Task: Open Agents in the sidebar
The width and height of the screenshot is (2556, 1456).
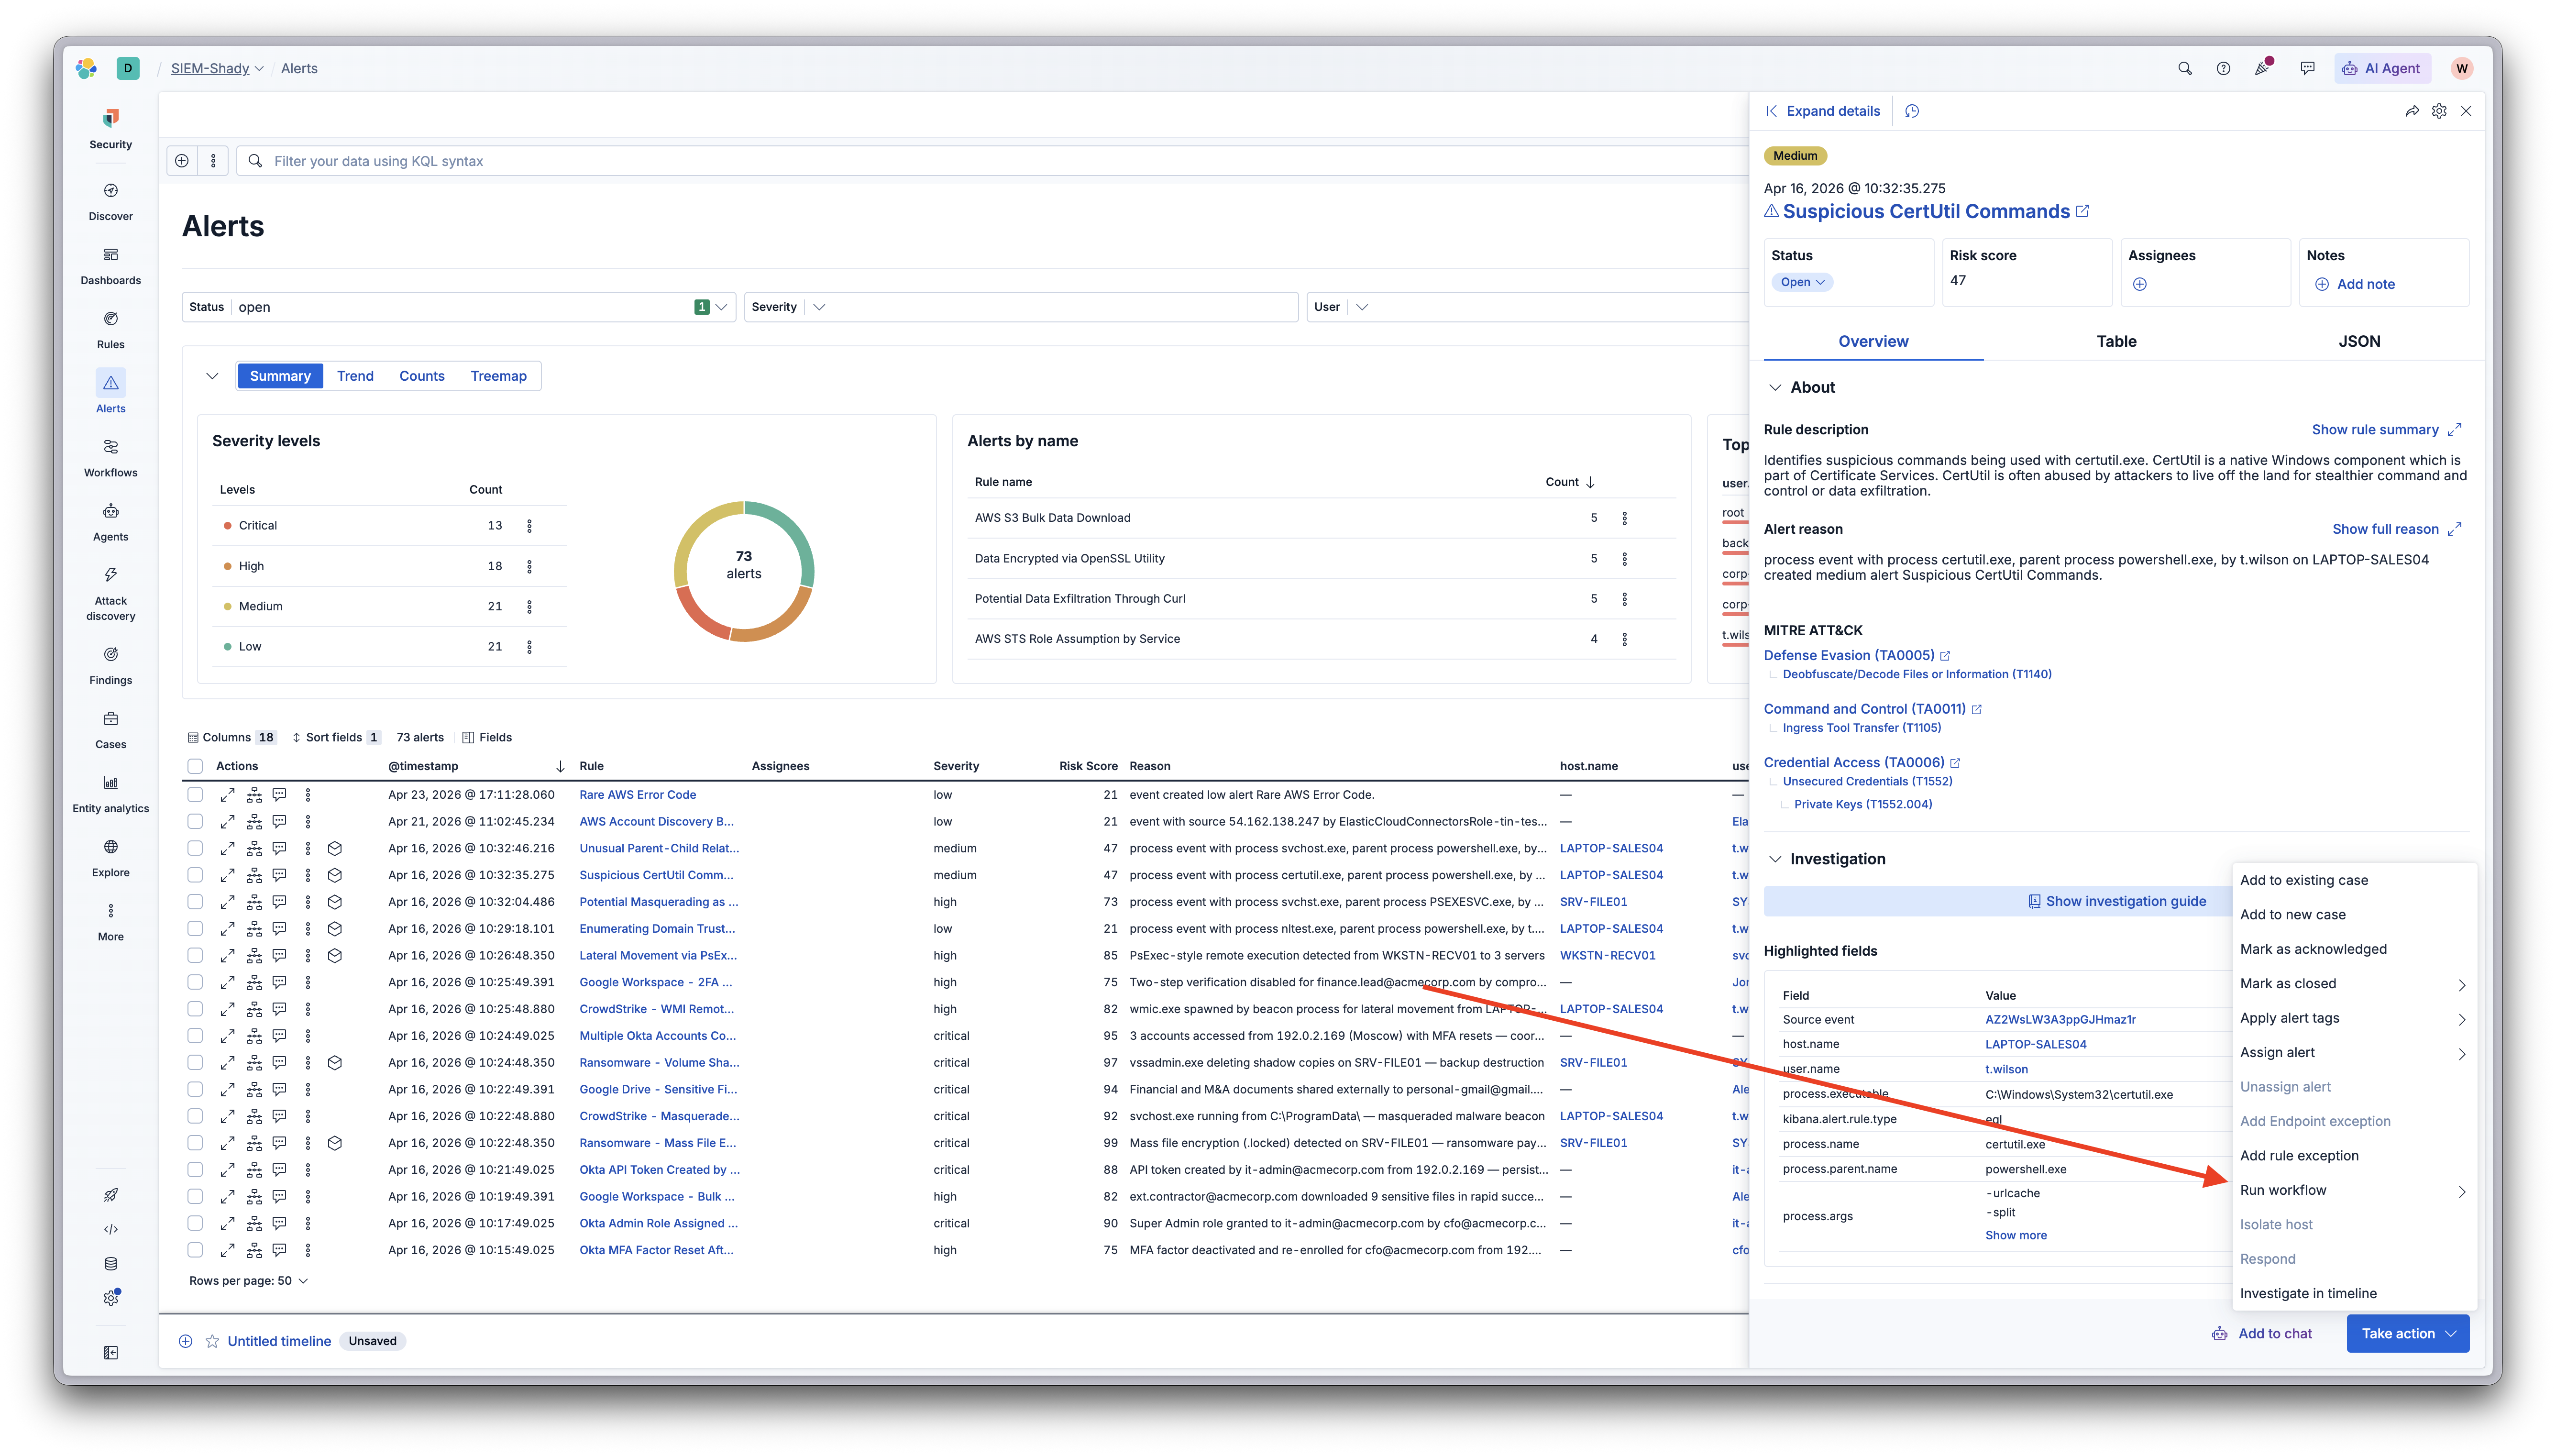Action: click(x=110, y=521)
